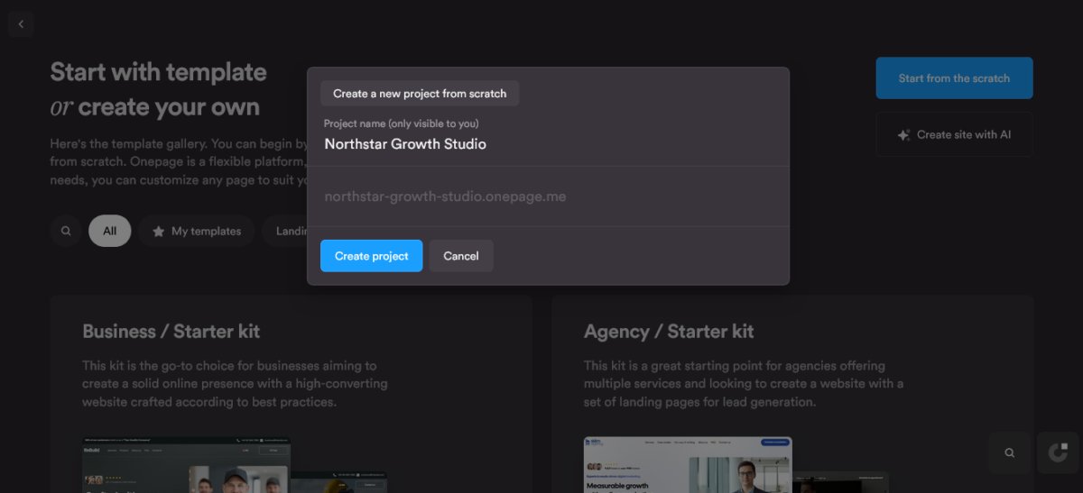Click the Business / Starter kit heading
This screenshot has width=1083, height=493.
(171, 332)
